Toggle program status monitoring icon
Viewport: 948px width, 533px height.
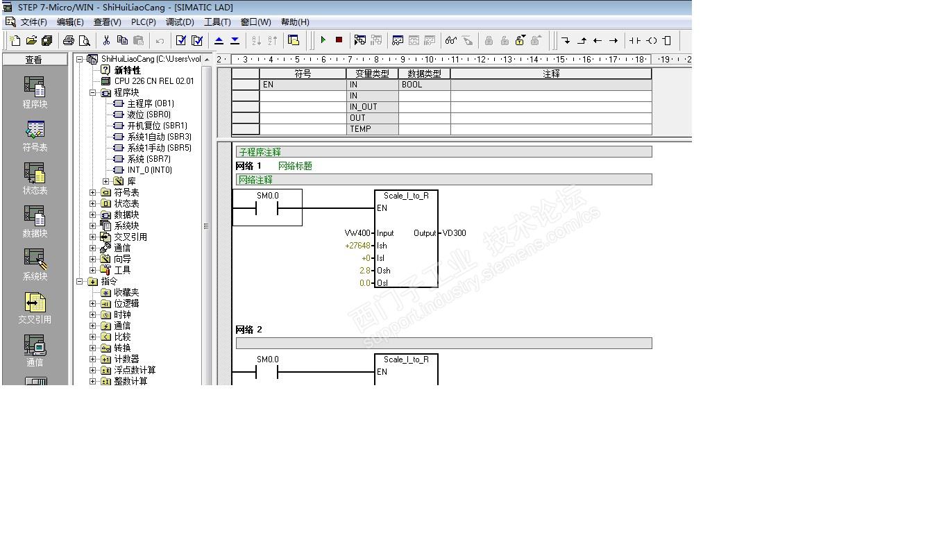360,40
